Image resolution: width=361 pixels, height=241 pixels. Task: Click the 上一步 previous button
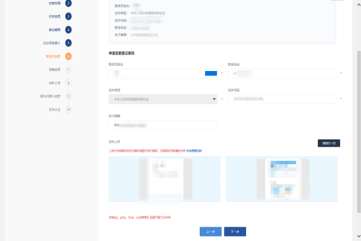coord(211,232)
